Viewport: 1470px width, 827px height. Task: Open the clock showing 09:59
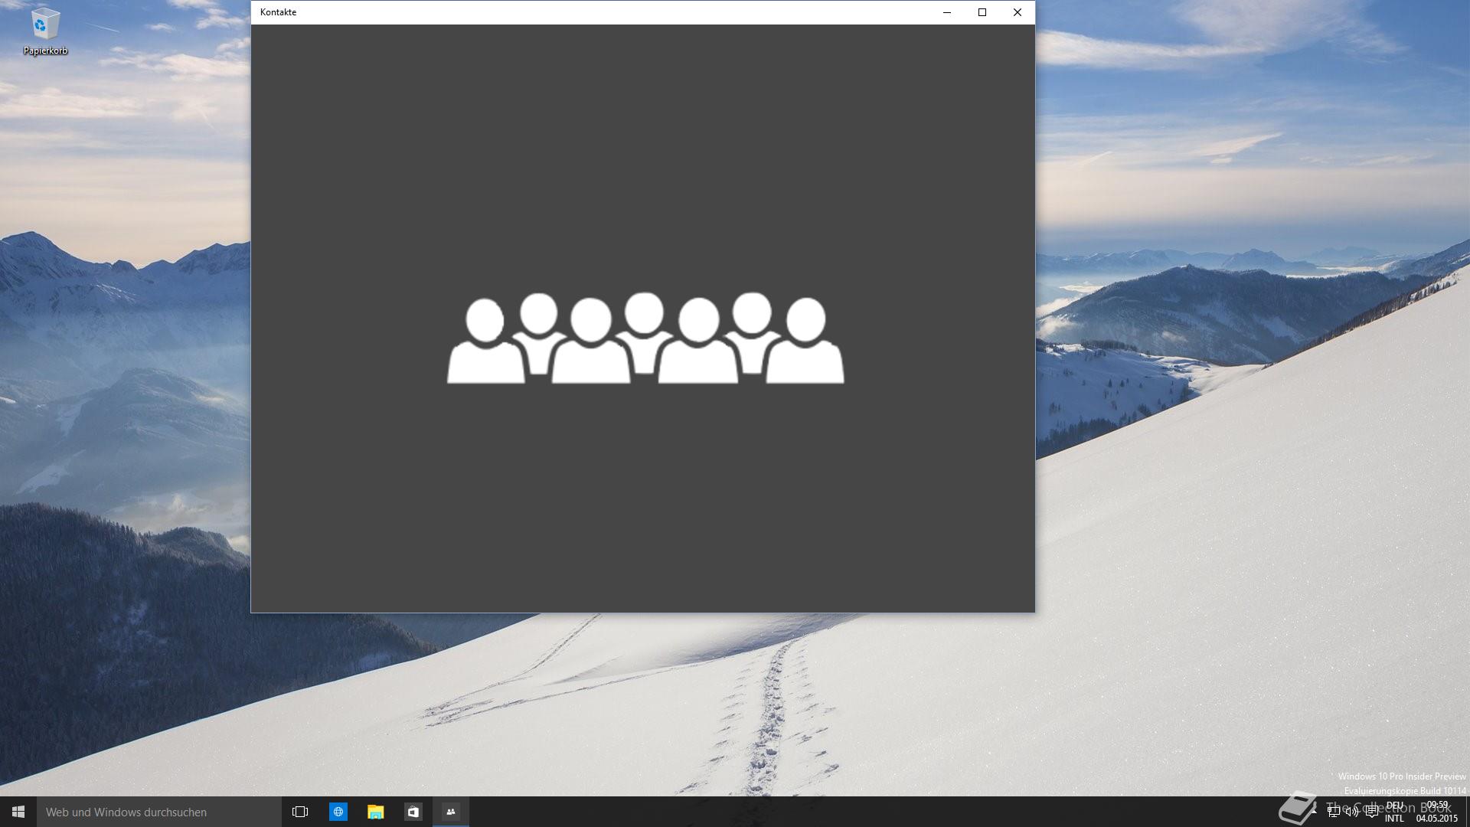(1437, 812)
